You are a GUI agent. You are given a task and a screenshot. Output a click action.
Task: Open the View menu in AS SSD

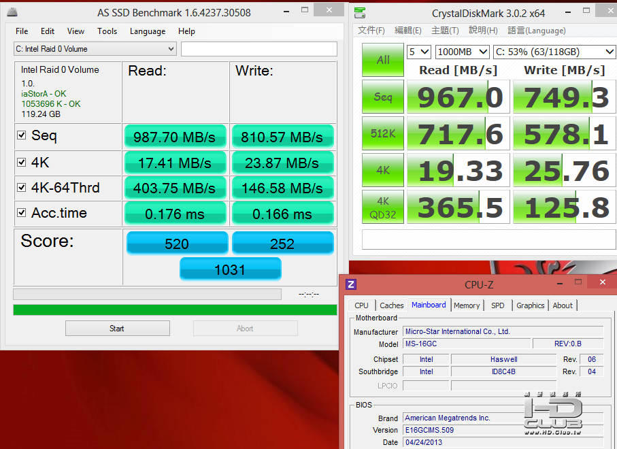pos(76,31)
